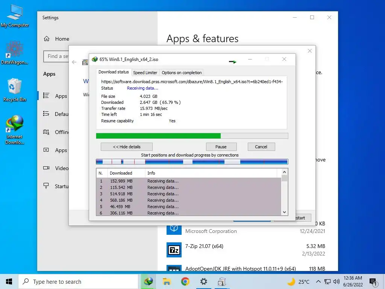Image resolution: width=385 pixels, height=289 pixels.
Task: Click the 7-Zip 21.07 app icon
Action: [174, 250]
